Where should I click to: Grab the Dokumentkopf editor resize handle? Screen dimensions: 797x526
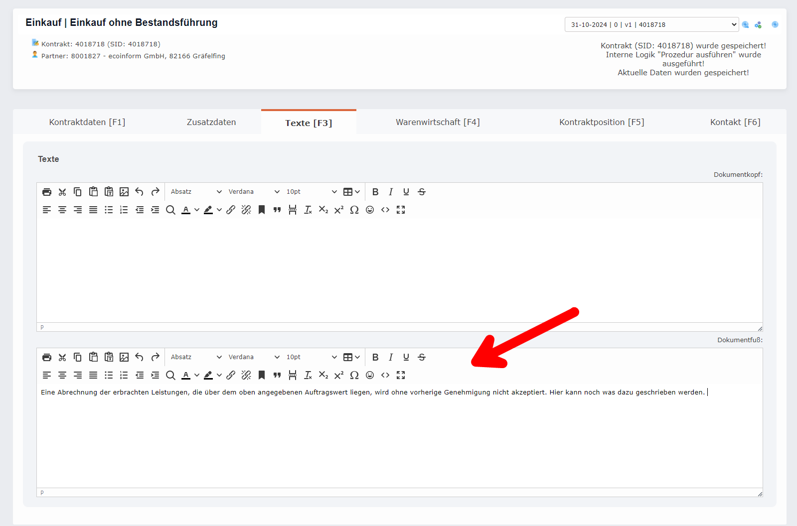(x=760, y=328)
